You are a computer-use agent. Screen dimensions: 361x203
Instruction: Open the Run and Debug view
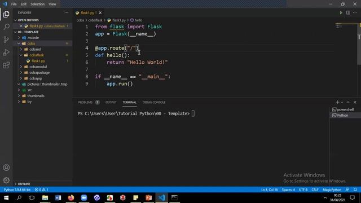coord(6,52)
